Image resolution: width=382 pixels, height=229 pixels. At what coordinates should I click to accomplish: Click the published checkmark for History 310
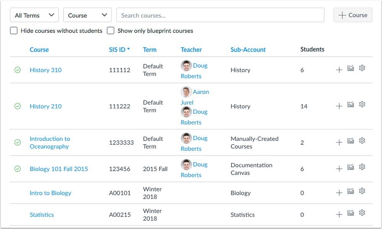(x=18, y=70)
